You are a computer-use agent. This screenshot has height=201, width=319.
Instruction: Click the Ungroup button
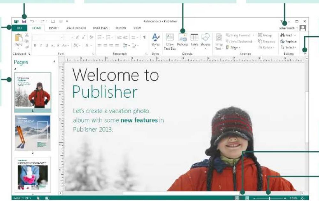pos(267,41)
